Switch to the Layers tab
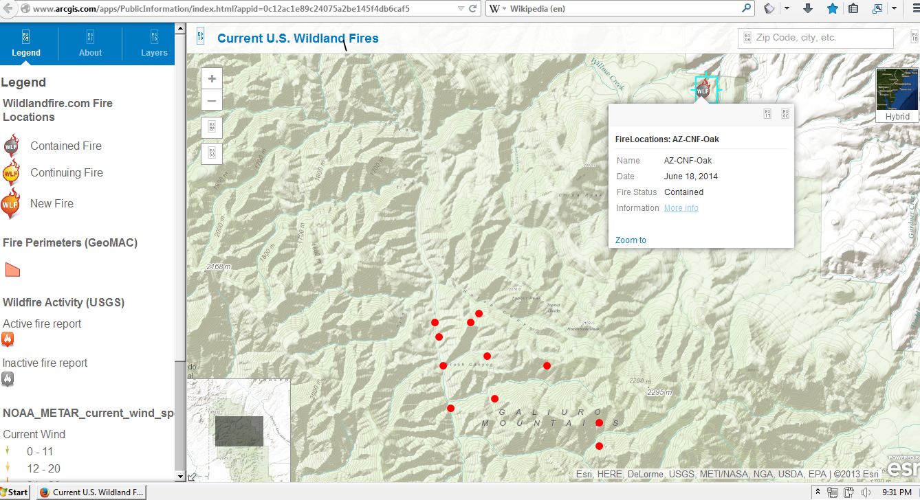The image size is (920, 500). [x=154, y=44]
